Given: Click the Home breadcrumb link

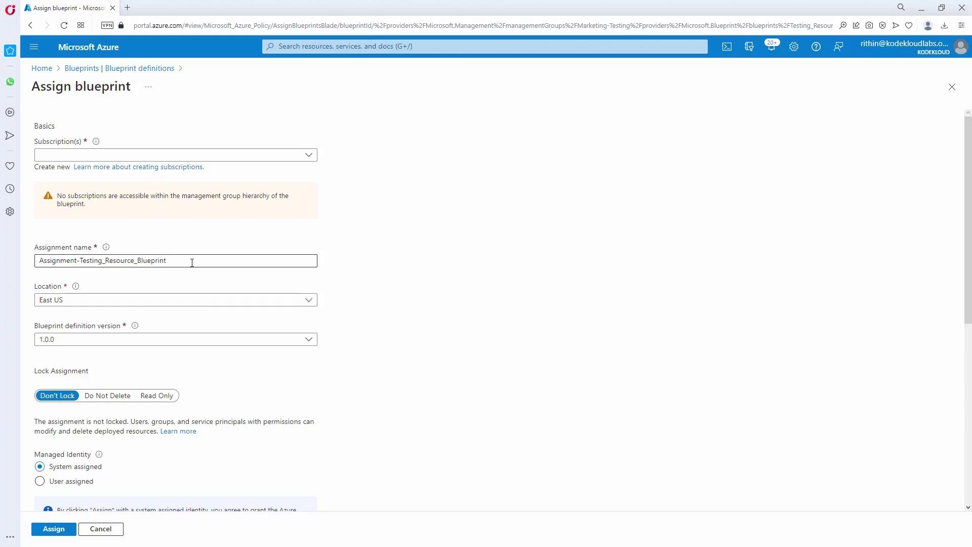Looking at the screenshot, I should click(x=42, y=68).
